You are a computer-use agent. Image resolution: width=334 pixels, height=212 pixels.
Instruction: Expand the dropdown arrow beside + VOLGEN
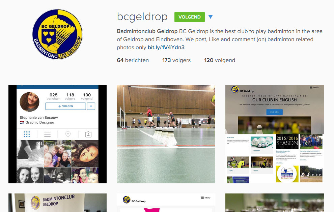click(x=91, y=106)
